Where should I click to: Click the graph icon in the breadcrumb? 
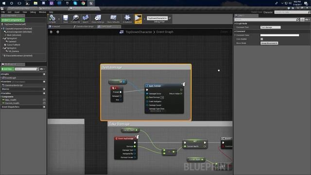[121, 32]
